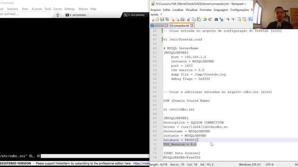The width and height of the screenshot is (298, 167).
Task: Open the Formatar menu
Action: tap(206, 10)
